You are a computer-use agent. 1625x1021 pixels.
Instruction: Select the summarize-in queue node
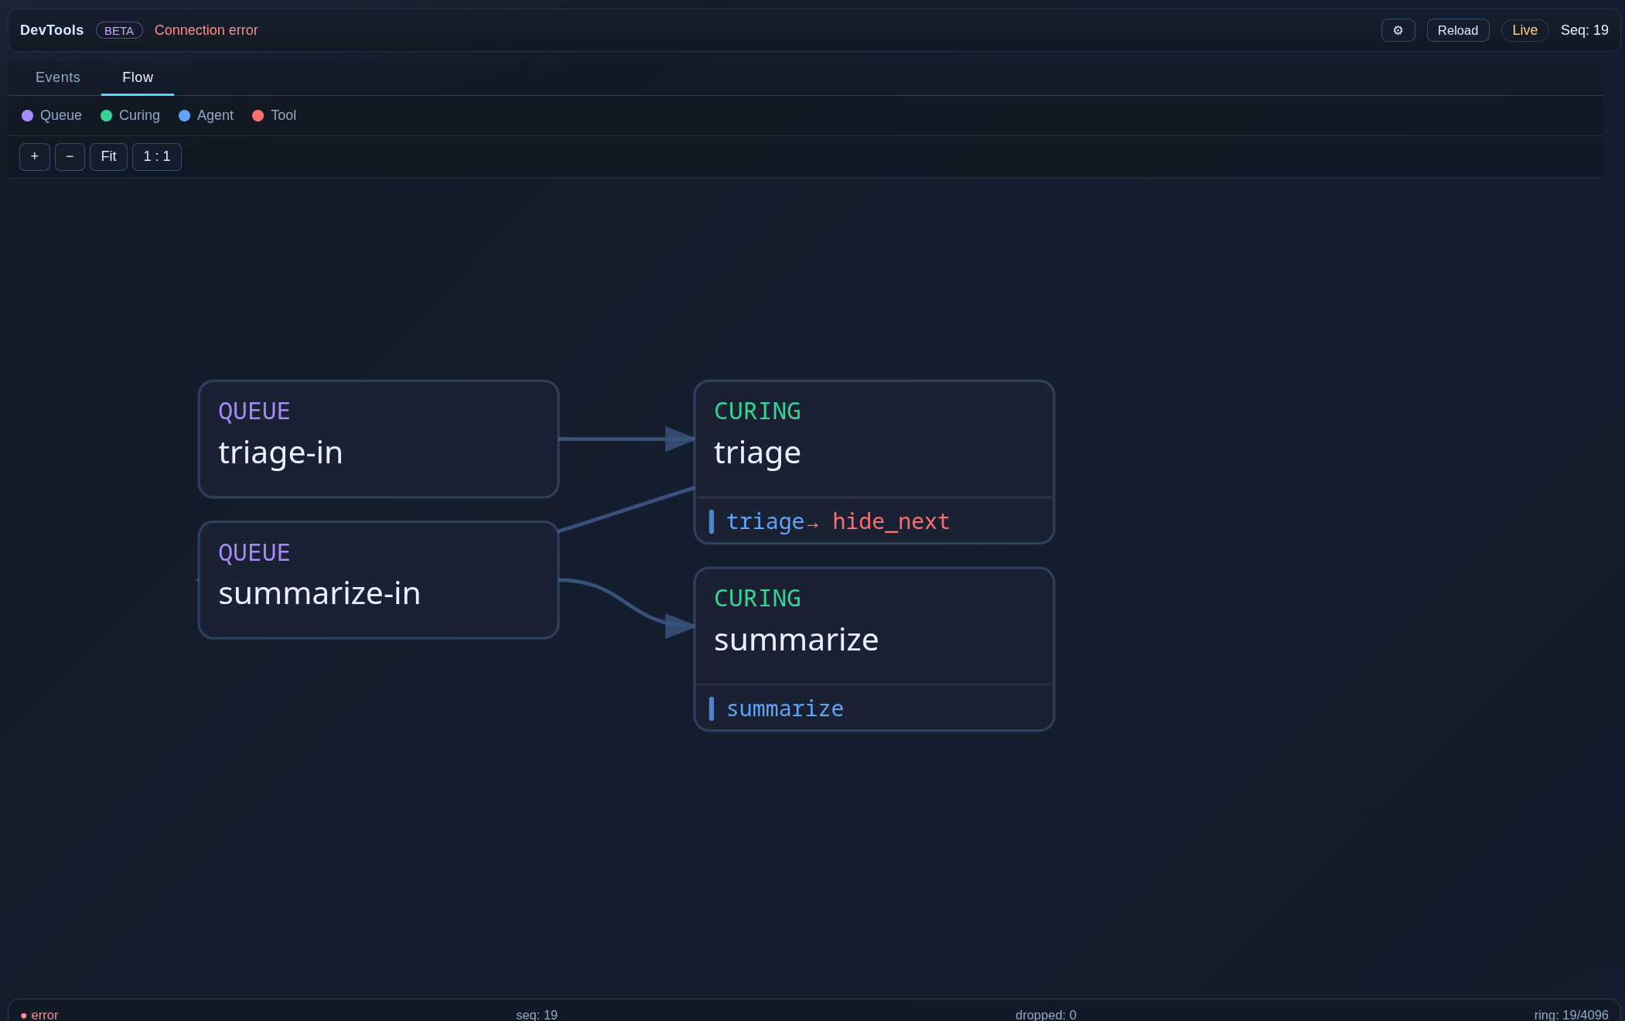pos(378,579)
